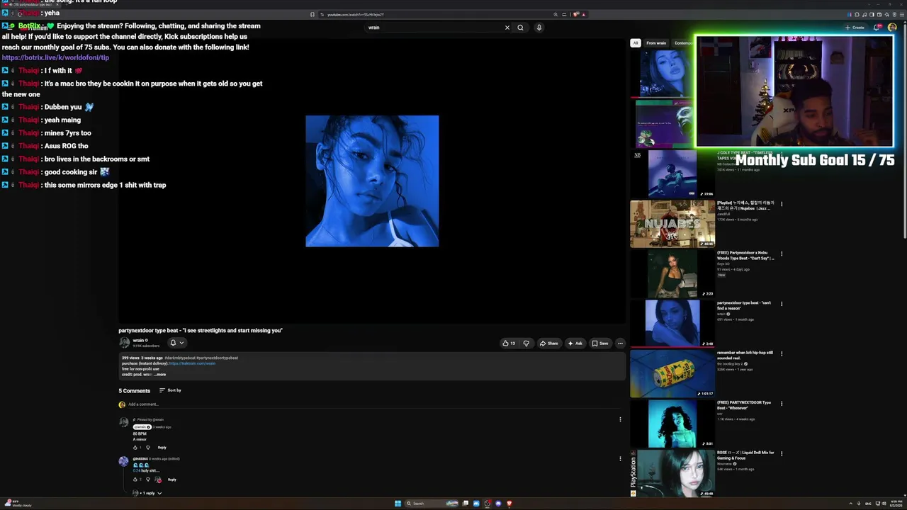Open the Sort by comments dropdown
Screen dimensions: 907x510
(x=170, y=390)
